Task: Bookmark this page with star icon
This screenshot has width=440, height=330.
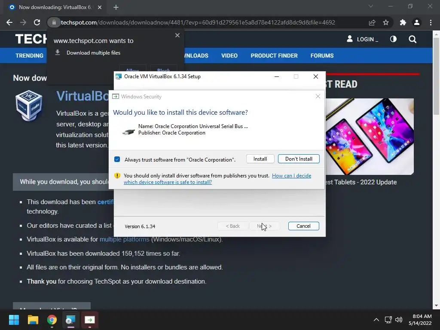Action: point(386,22)
